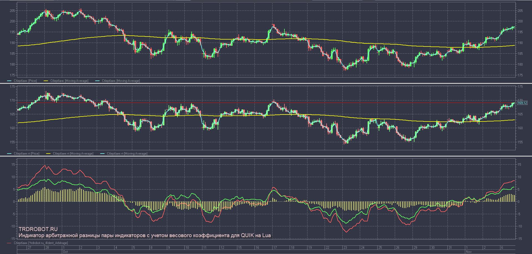Screen dimensions: 532x254
Task: Click the Russian indicator description caption
Action: tap(144, 235)
